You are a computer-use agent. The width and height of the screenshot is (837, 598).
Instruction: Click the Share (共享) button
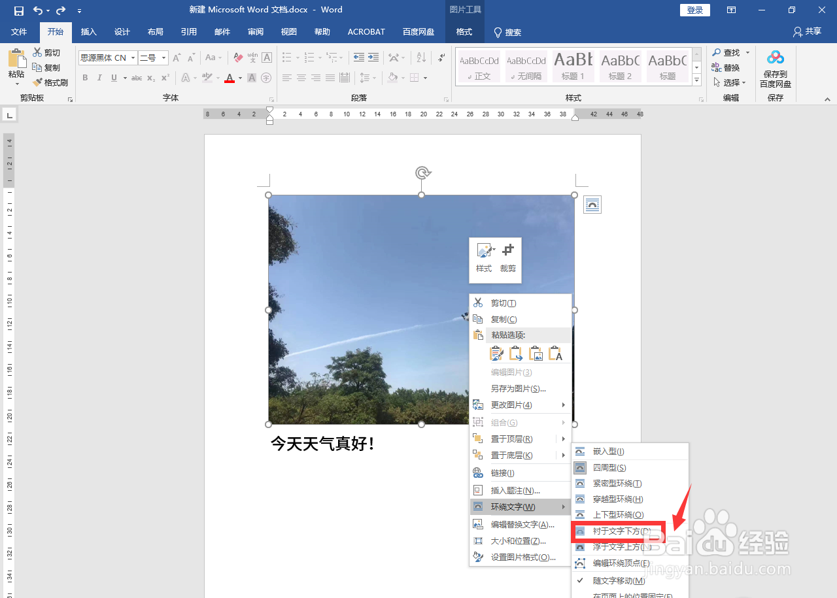click(808, 31)
